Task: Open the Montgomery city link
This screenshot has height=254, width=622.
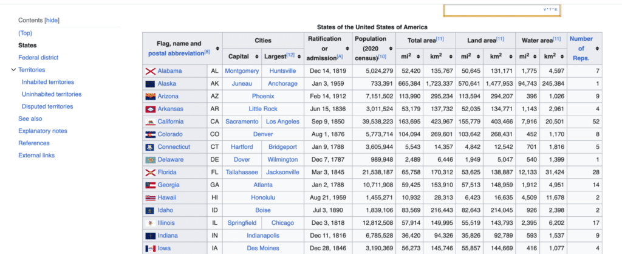Action: click(x=242, y=71)
